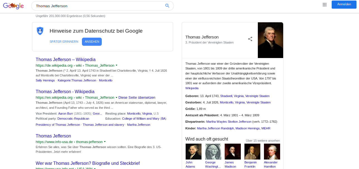Screen dimensions: 359x169
Task: Open the Kategorie:Thomas Jefferson sitelink
Action: [x=77, y=80]
